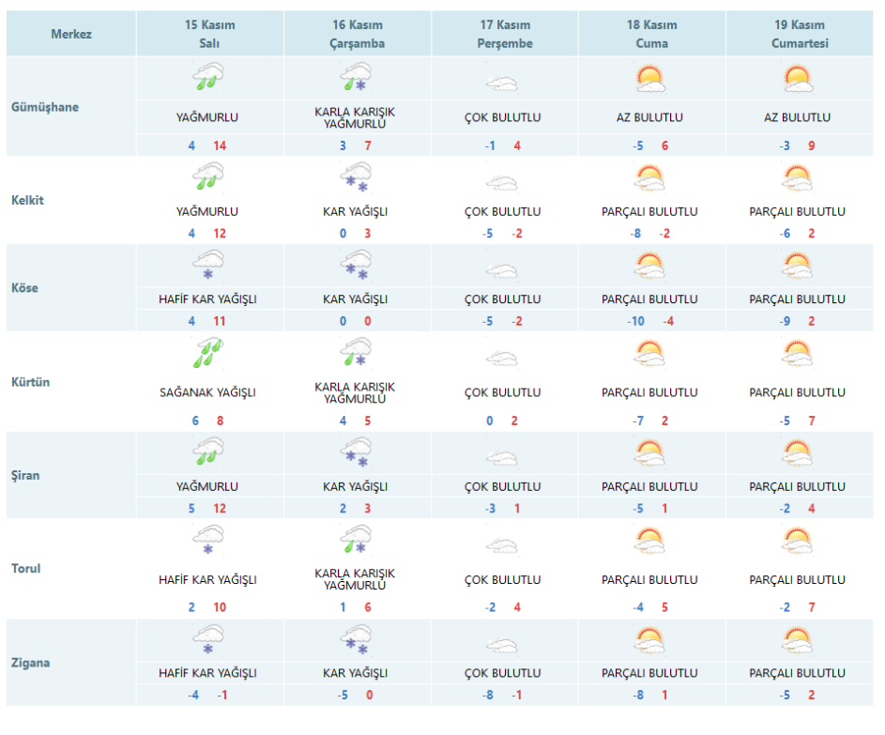
Task: Click Köse's partly cloudy icon for 19 Kasım
Action: point(797,267)
